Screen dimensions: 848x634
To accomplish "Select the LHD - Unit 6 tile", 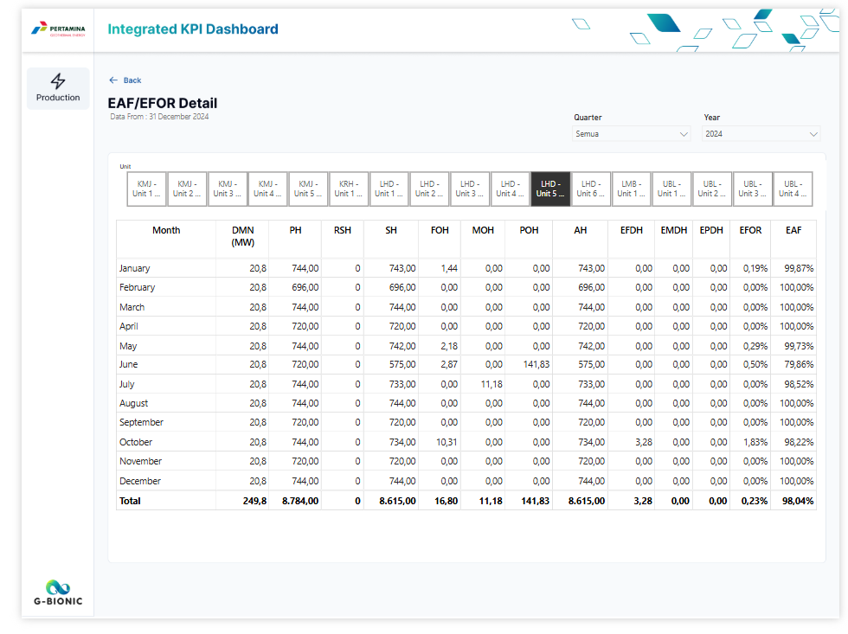I will click(x=590, y=189).
